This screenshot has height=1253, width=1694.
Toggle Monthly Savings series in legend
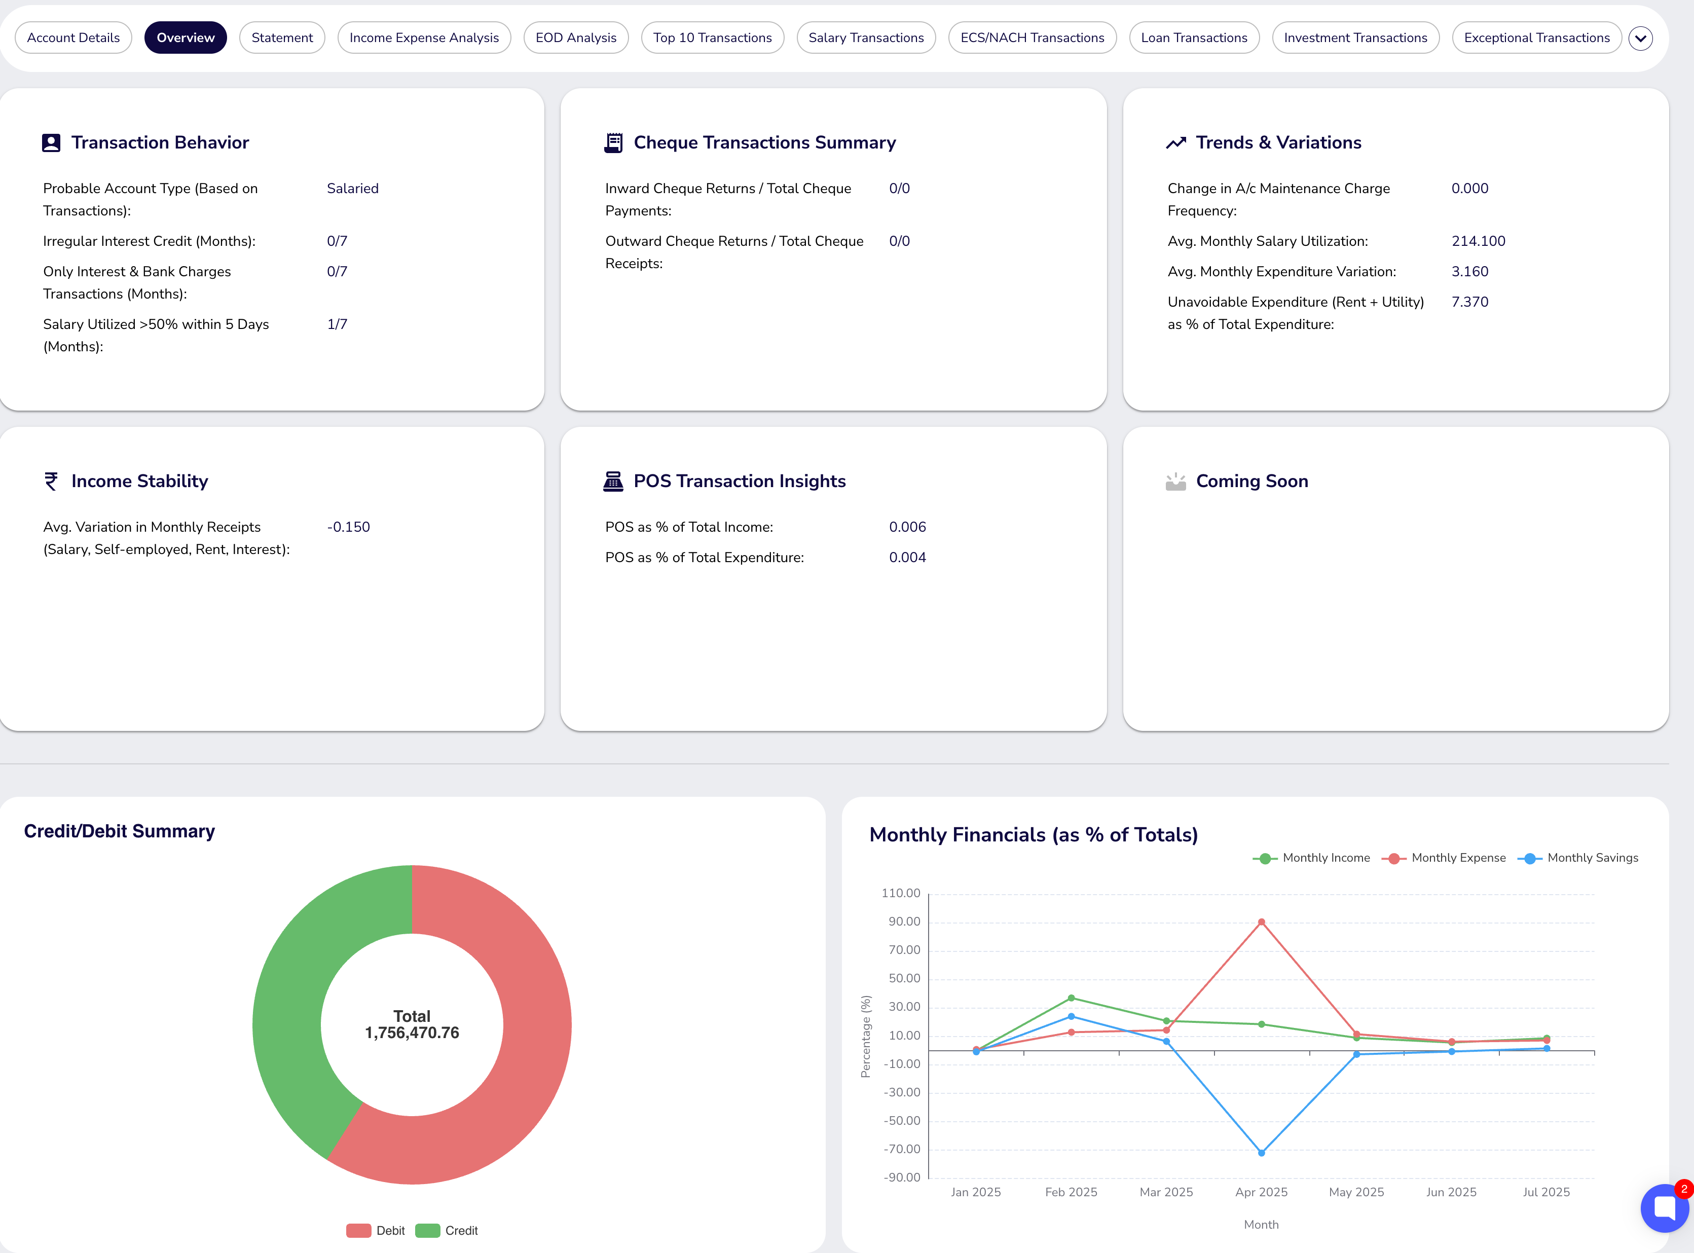1578,858
